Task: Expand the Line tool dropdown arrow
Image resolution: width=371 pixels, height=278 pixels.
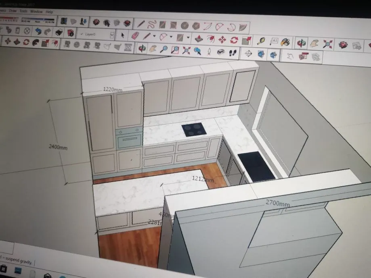Action: [154, 36]
